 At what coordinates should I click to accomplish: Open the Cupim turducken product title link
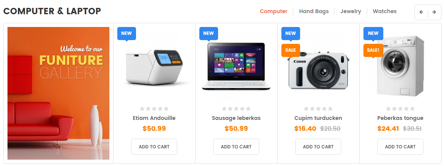tap(318, 118)
